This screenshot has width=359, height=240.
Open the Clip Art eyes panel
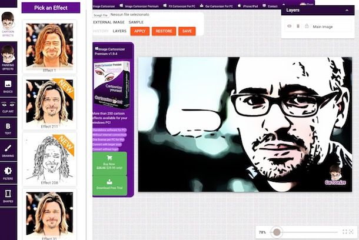tap(8, 107)
